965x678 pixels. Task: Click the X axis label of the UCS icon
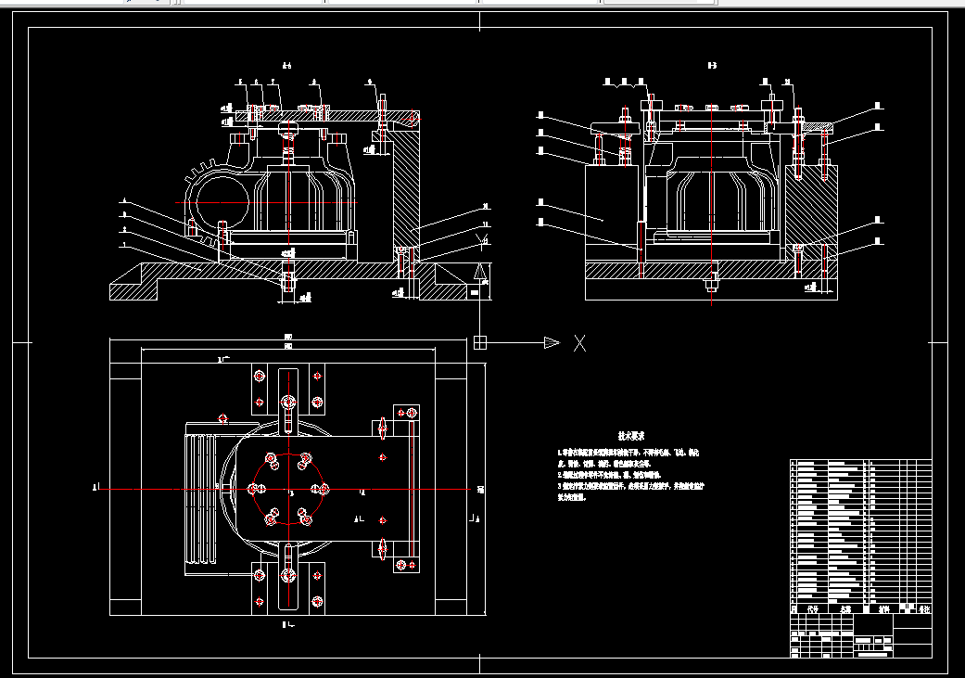[579, 343]
